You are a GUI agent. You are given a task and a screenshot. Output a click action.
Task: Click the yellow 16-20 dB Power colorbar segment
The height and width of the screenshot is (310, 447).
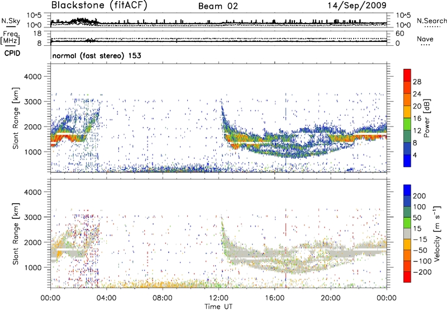407,112
